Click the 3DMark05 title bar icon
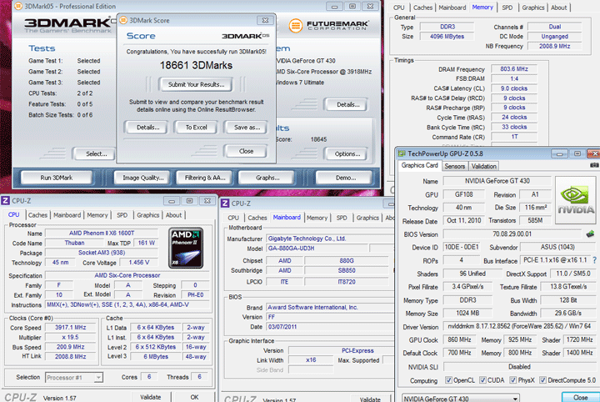600x402 pixels. pos(18,6)
